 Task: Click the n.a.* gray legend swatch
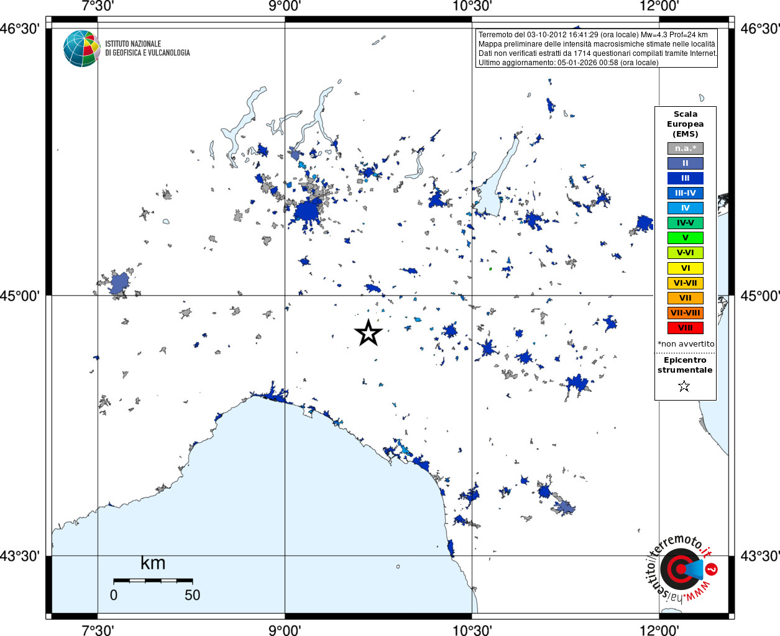point(686,148)
